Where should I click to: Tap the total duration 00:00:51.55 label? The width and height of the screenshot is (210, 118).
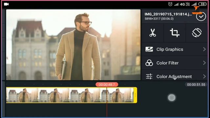[196, 85]
